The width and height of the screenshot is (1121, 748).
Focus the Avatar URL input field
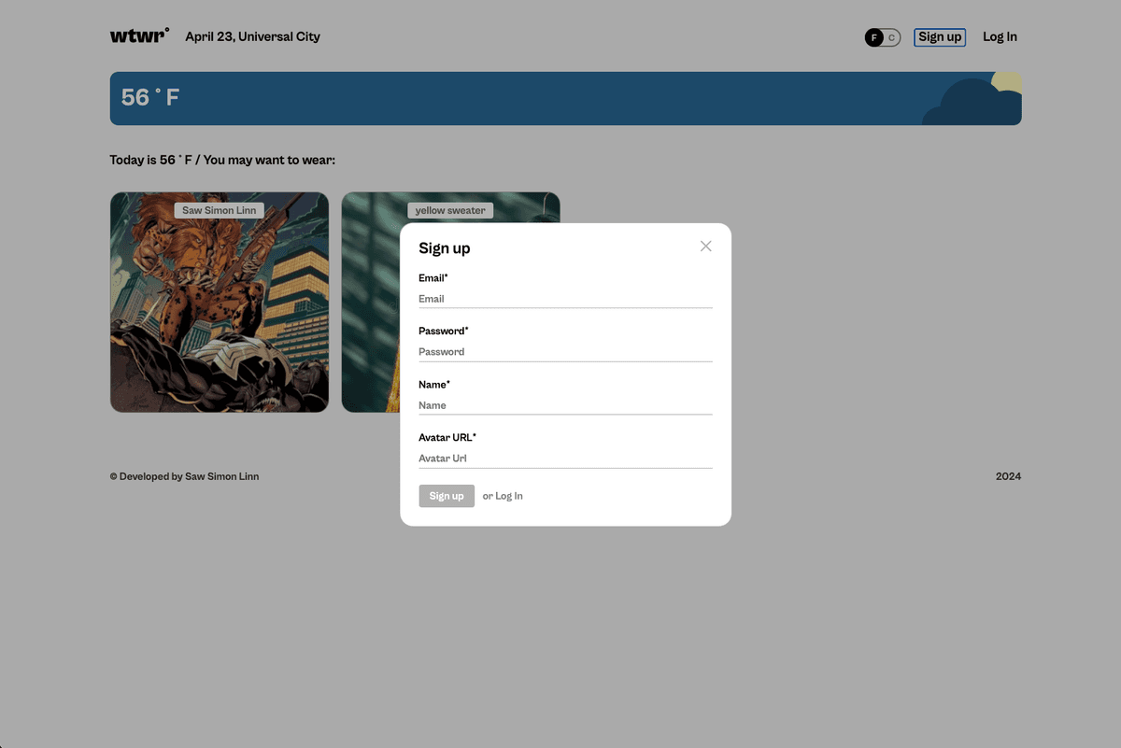565,459
